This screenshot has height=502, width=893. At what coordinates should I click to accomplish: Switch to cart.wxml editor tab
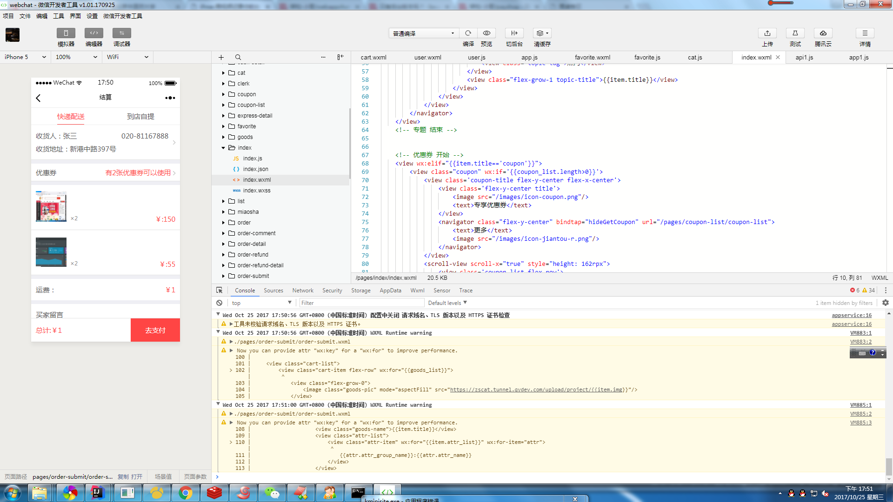pyautogui.click(x=373, y=58)
